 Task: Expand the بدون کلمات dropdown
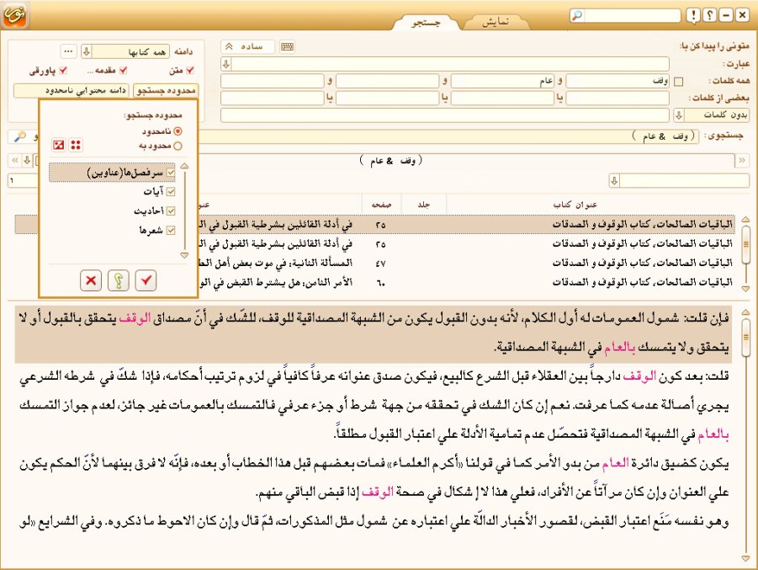[x=677, y=115]
